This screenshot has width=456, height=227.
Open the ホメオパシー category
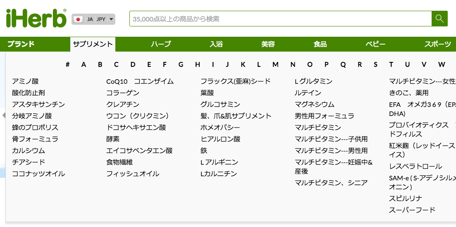pyautogui.click(x=220, y=128)
